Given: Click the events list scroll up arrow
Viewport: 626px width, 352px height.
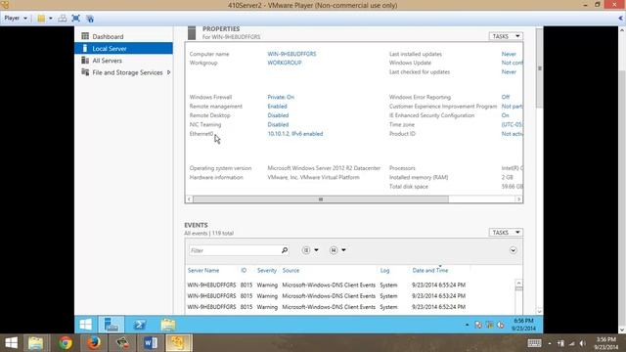Looking at the screenshot, I should click(518, 283).
